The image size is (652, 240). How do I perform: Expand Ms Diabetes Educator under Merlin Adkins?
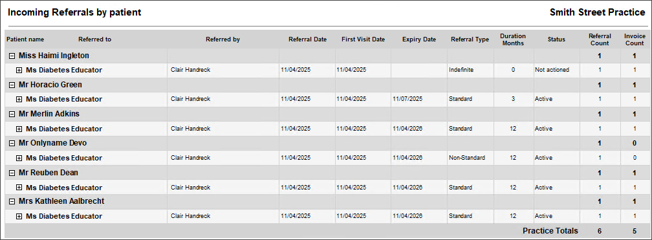tap(19, 129)
